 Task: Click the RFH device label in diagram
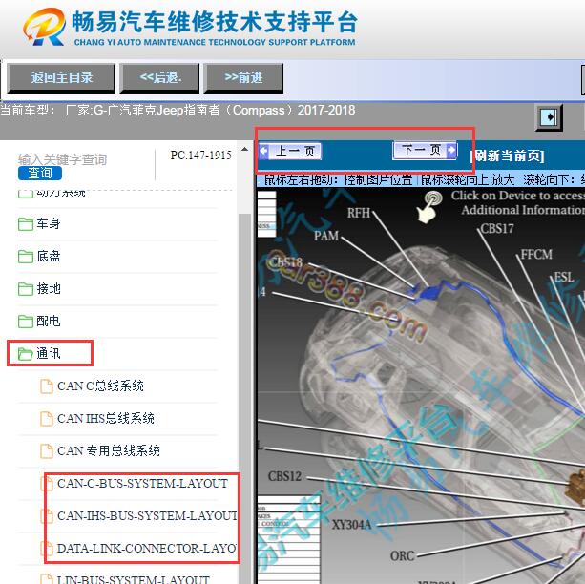(359, 213)
